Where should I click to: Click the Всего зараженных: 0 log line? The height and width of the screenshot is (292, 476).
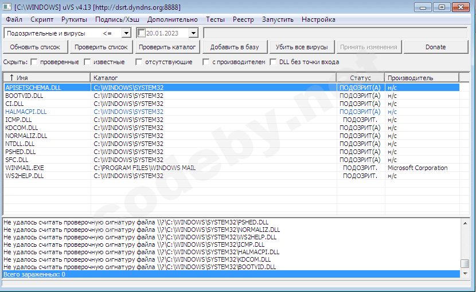point(232,274)
